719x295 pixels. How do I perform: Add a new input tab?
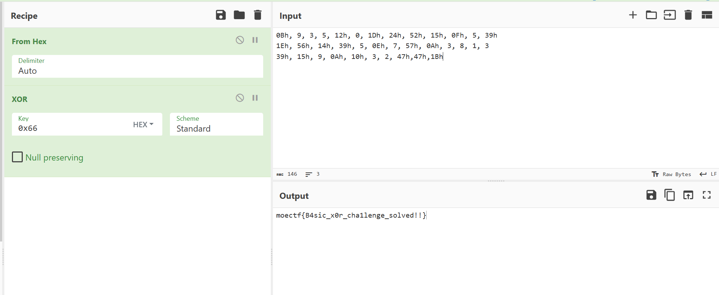coord(633,15)
